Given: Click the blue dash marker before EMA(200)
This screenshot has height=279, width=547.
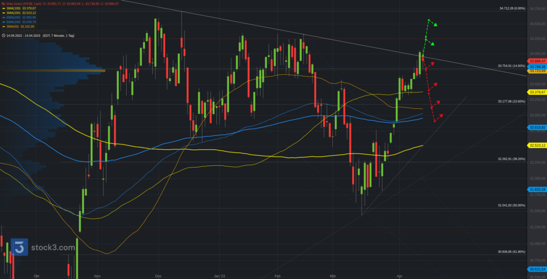Looking at the screenshot, I should pyautogui.click(x=3, y=17).
